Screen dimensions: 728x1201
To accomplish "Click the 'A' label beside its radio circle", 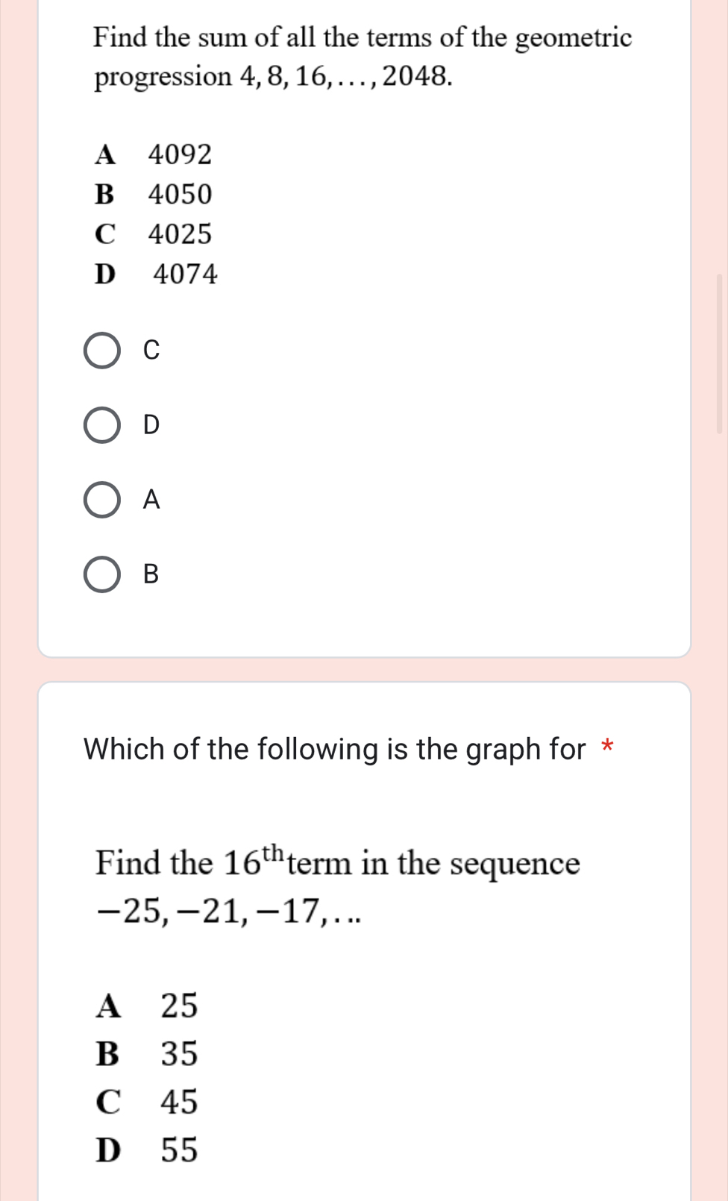I will 151,499.
